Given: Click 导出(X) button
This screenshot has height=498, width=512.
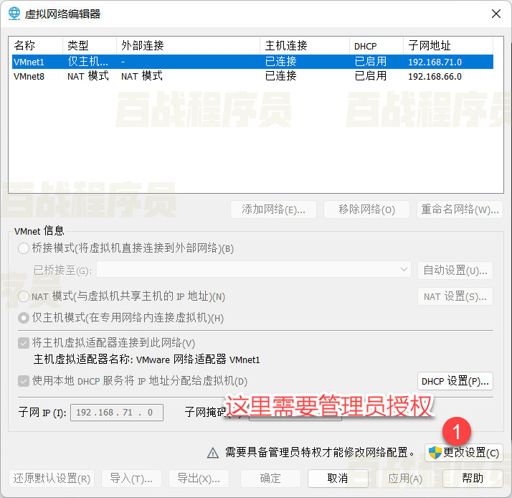Looking at the screenshot, I should pos(199,479).
